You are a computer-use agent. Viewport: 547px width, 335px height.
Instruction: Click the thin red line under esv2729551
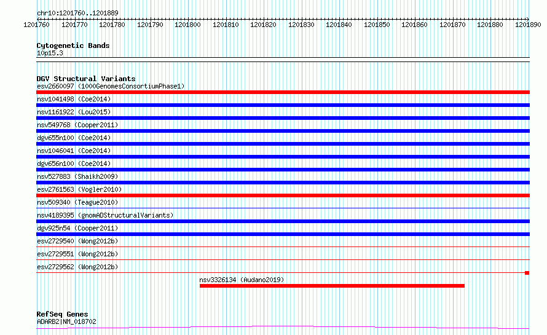(283, 260)
